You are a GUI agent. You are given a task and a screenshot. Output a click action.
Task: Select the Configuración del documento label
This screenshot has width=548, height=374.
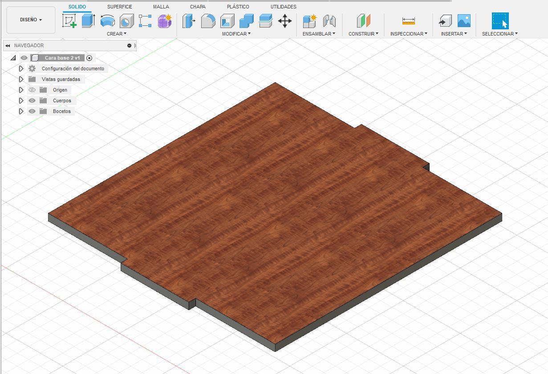pyautogui.click(x=73, y=68)
